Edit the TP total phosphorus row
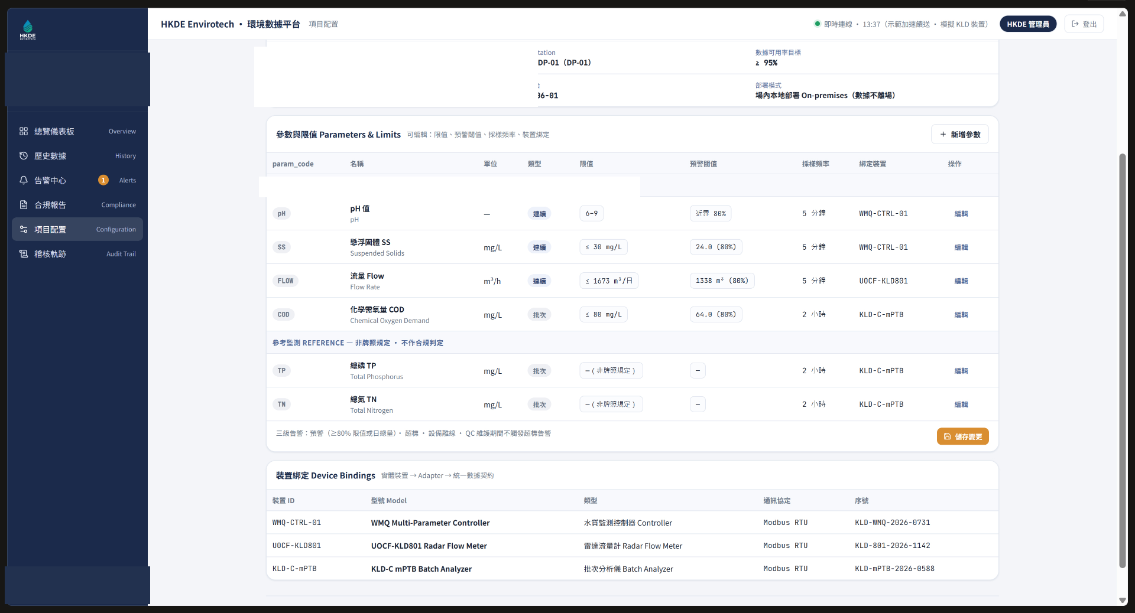Screen dimensions: 1135x613 (961, 371)
